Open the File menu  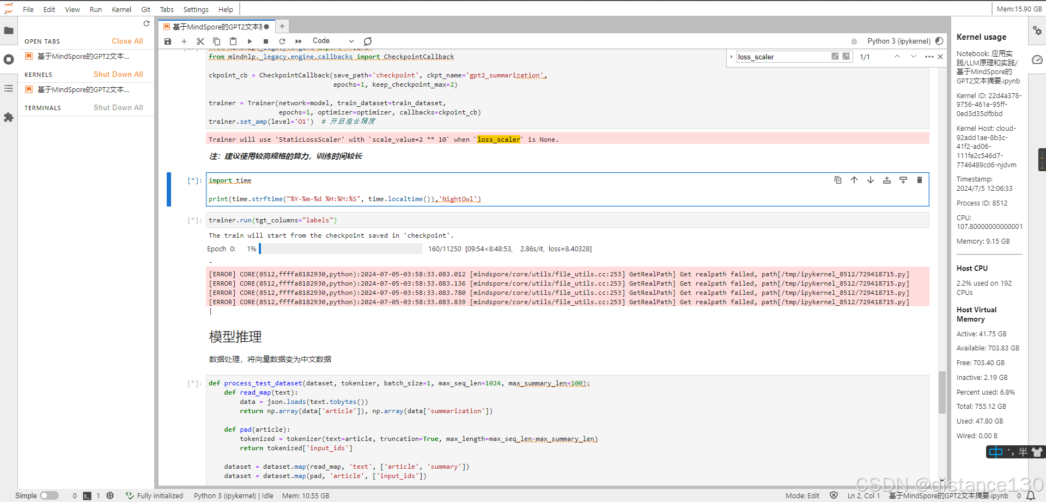coord(28,9)
